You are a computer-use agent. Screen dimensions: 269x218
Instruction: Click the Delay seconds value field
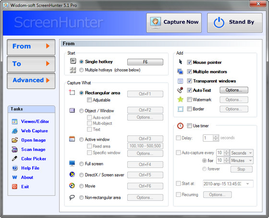208,138
